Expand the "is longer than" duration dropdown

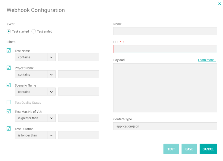(x=35, y=135)
